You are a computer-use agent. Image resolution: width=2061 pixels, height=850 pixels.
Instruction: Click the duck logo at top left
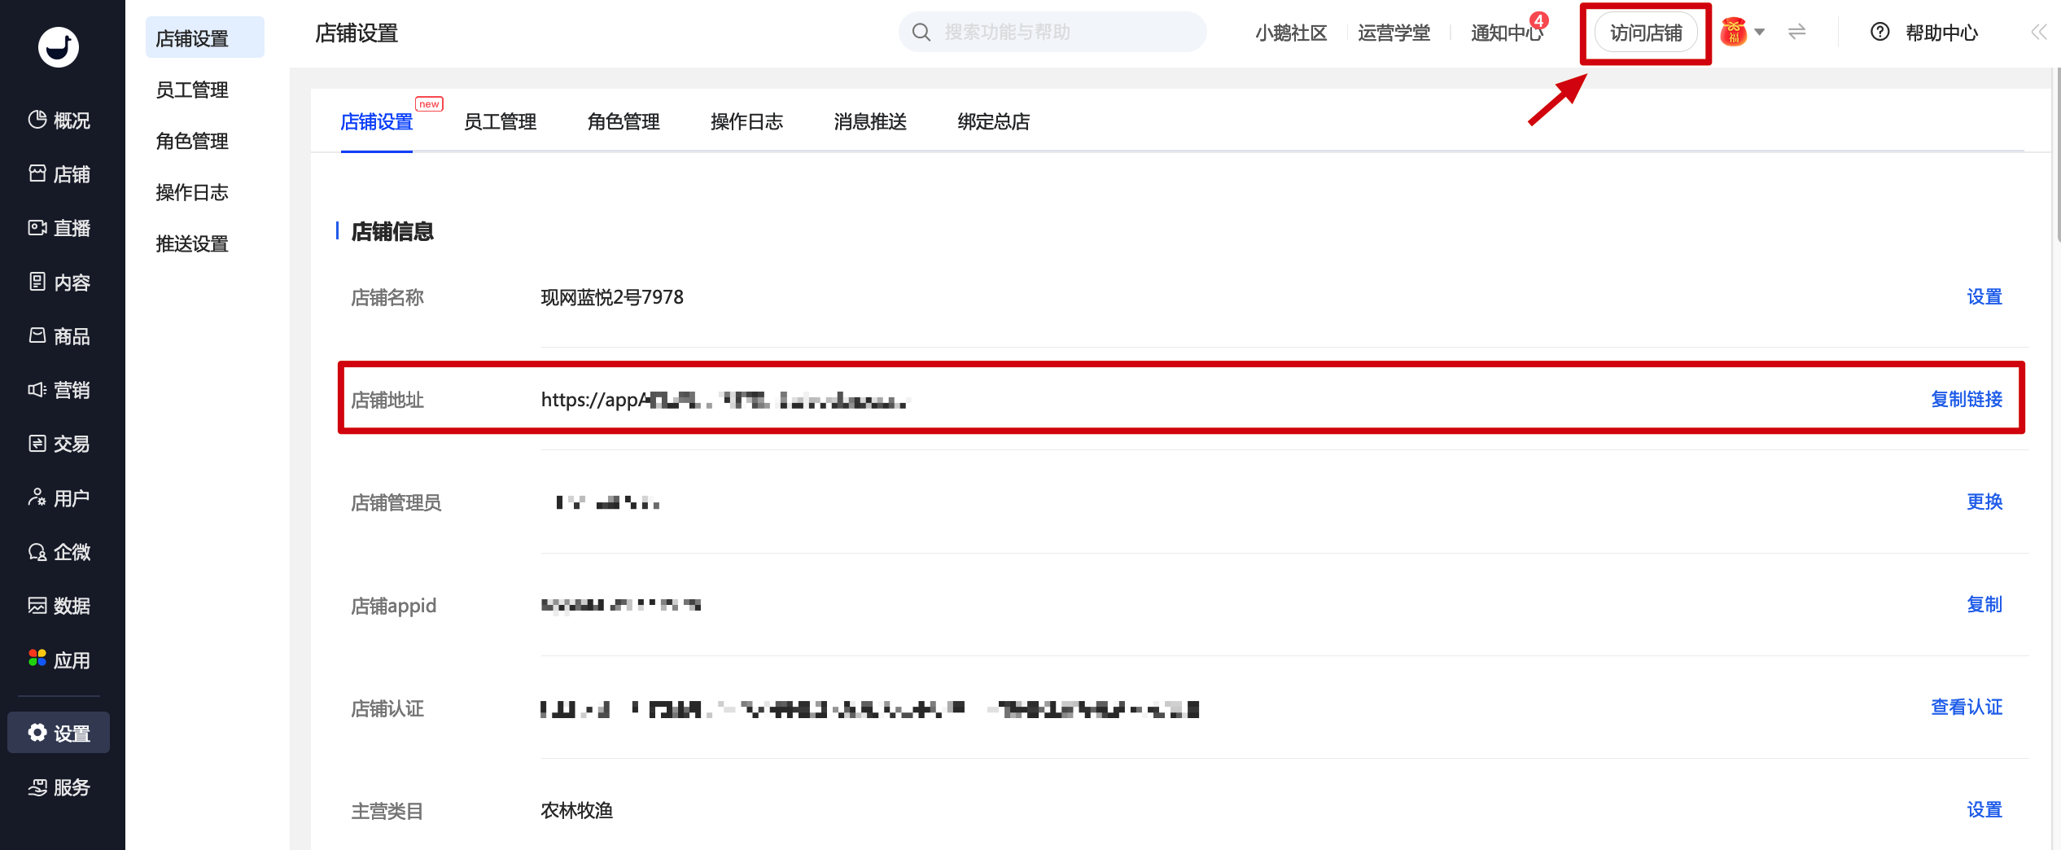click(59, 46)
